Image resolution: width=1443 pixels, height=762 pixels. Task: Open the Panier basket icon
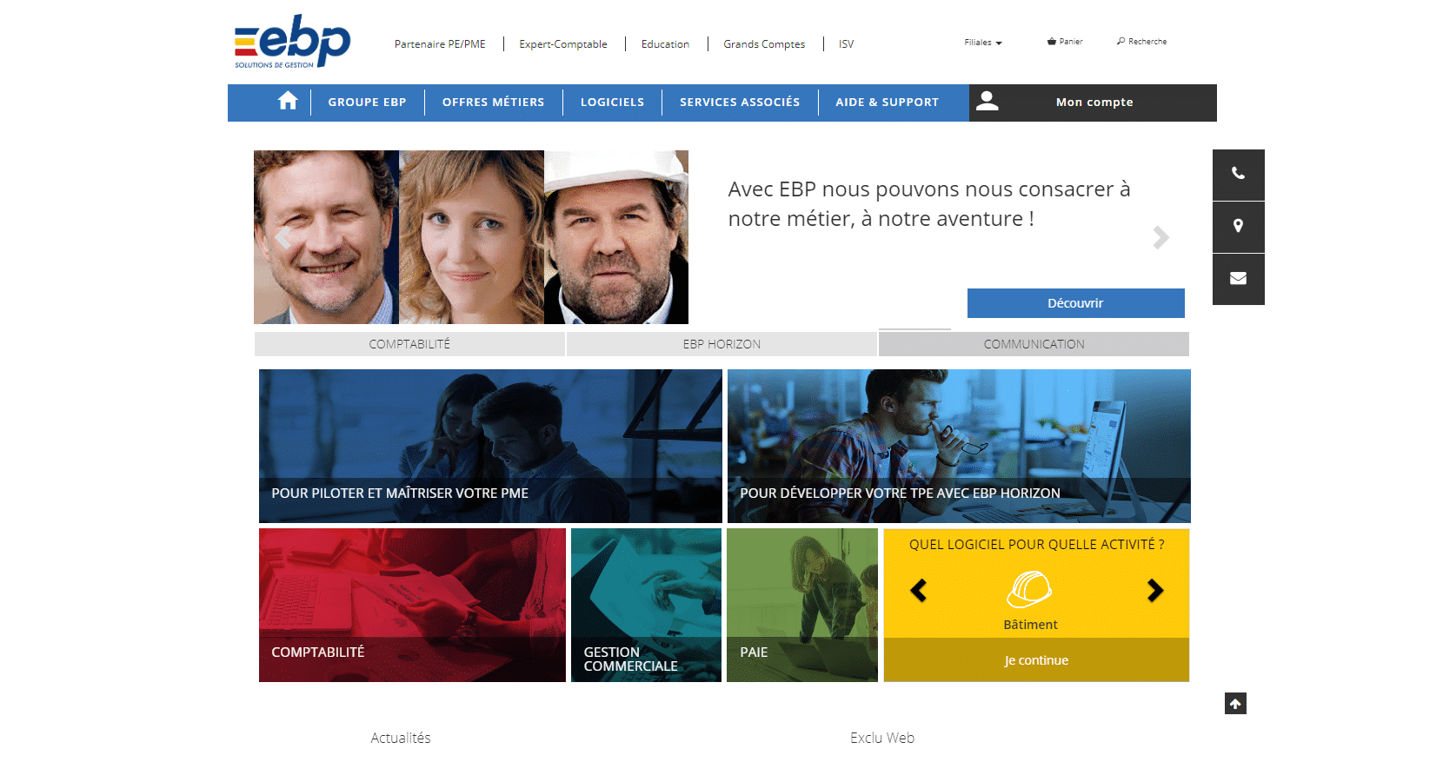(1051, 42)
